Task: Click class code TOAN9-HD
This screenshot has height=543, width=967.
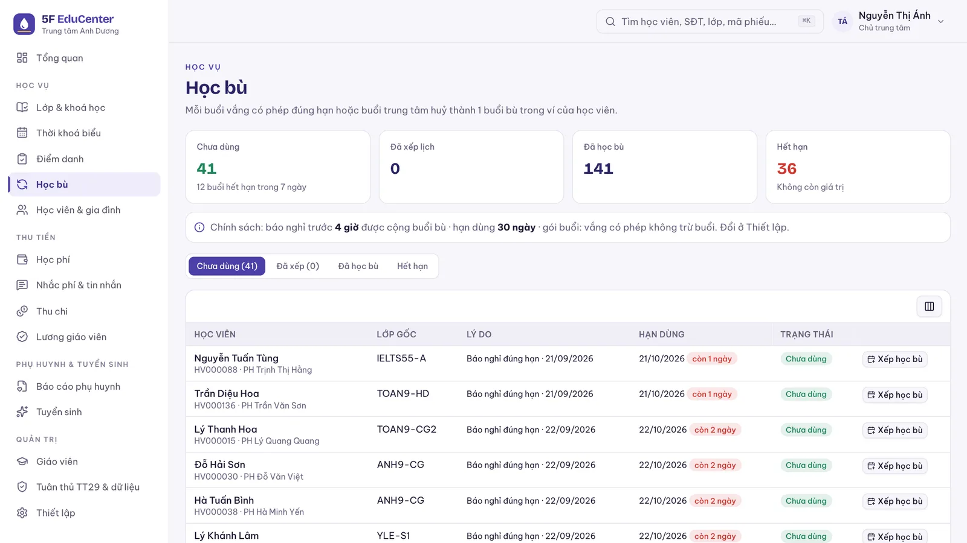Action: (x=403, y=394)
